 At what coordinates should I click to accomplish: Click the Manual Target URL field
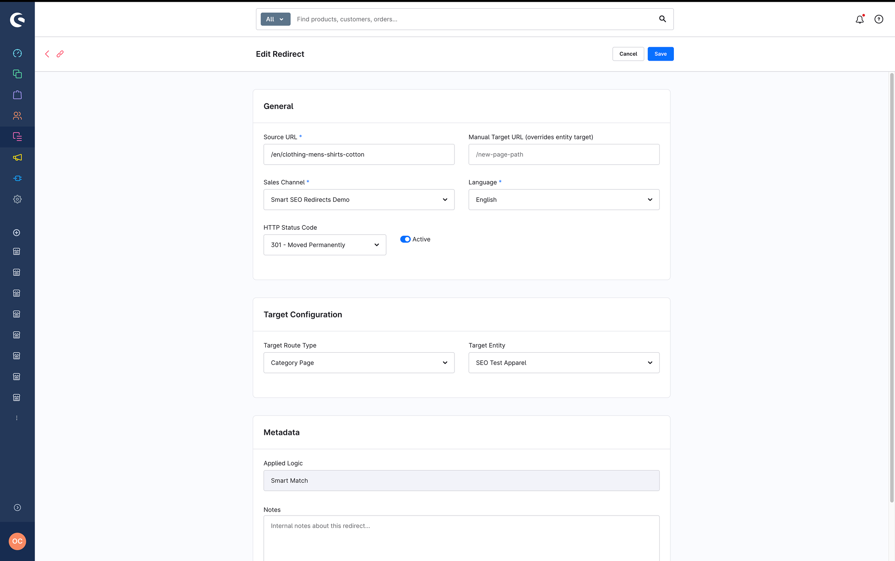coord(564,155)
